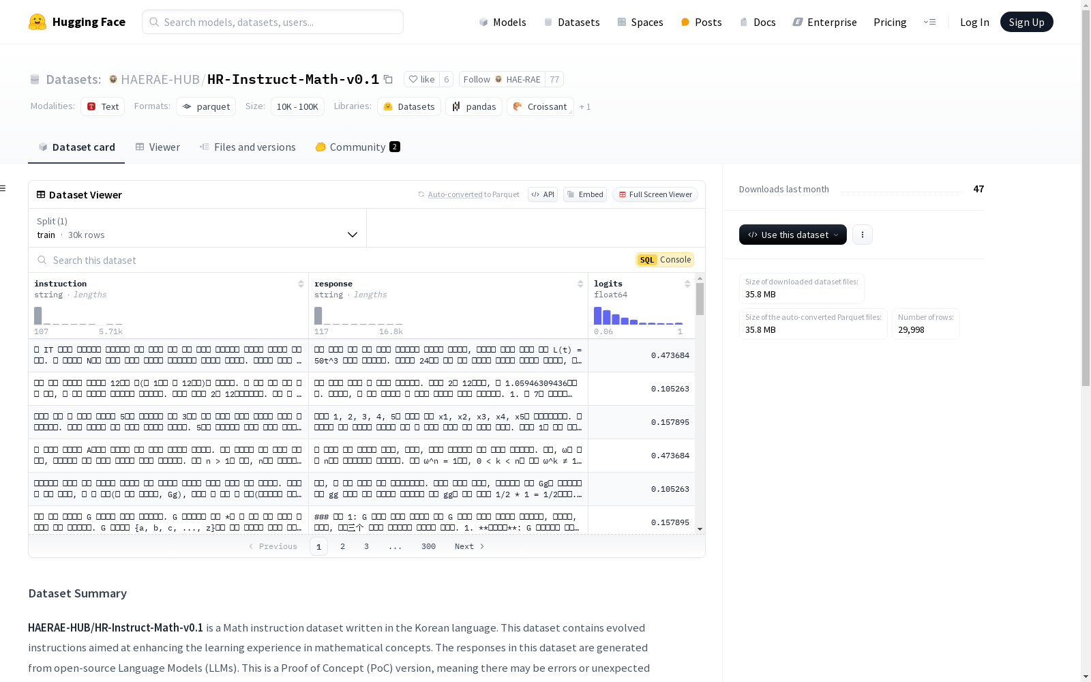1091x682 pixels.
Task: Go to Posts in top navigation
Action: (701, 22)
